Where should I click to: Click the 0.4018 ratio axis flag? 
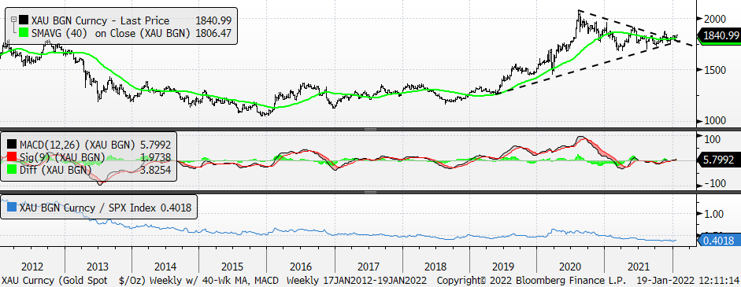click(x=719, y=241)
